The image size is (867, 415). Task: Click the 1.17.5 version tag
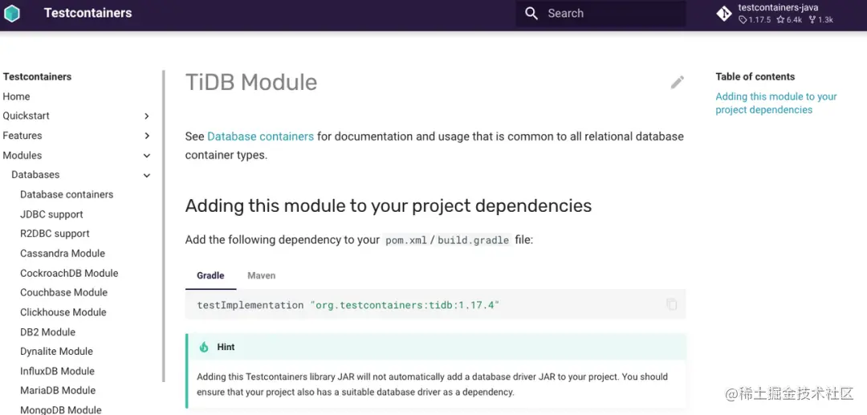pos(755,20)
